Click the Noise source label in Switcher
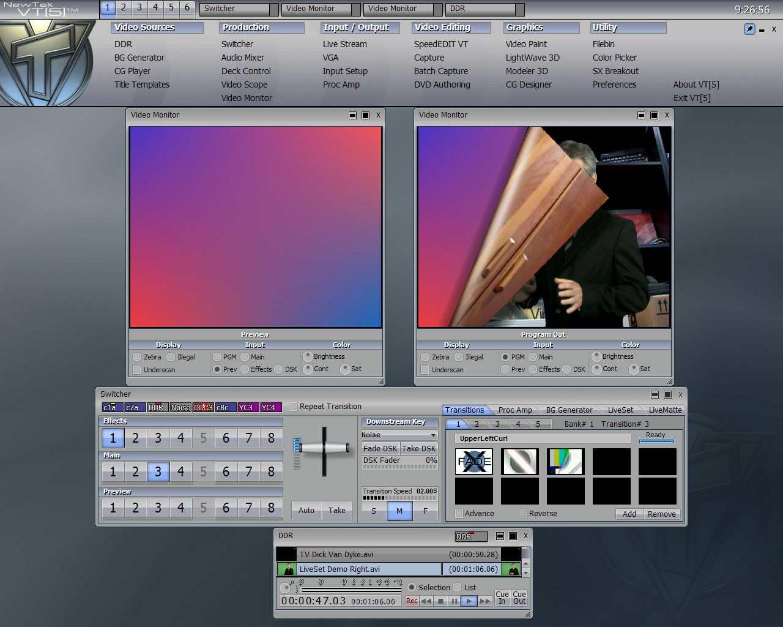This screenshot has width=783, height=627. (x=180, y=407)
